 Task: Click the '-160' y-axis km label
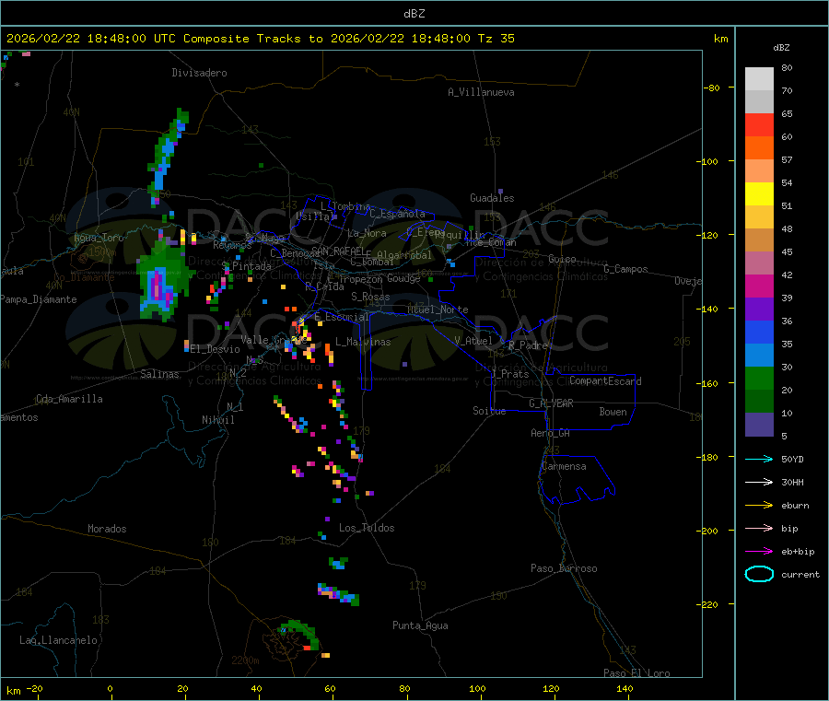coord(709,383)
